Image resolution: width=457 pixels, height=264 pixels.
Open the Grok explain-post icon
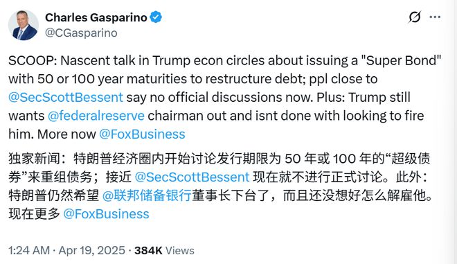click(415, 17)
